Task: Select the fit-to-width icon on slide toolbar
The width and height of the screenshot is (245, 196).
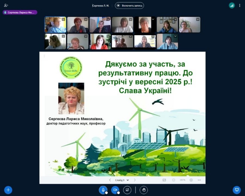Action: 199,180
